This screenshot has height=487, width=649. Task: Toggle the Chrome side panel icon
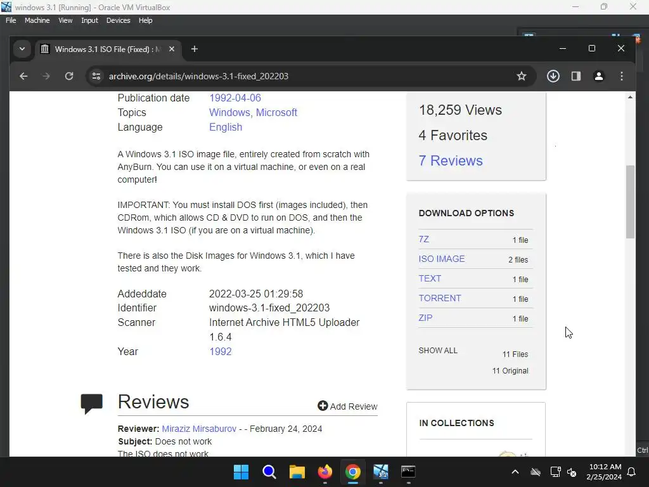tap(575, 76)
